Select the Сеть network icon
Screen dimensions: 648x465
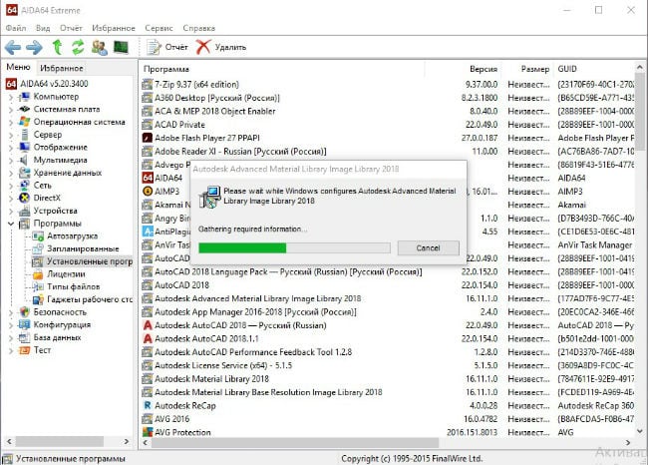[x=25, y=185]
